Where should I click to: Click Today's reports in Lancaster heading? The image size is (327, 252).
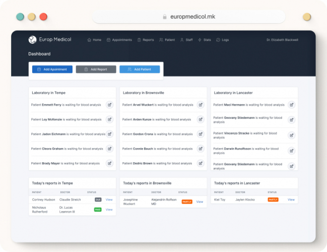tap(237, 183)
